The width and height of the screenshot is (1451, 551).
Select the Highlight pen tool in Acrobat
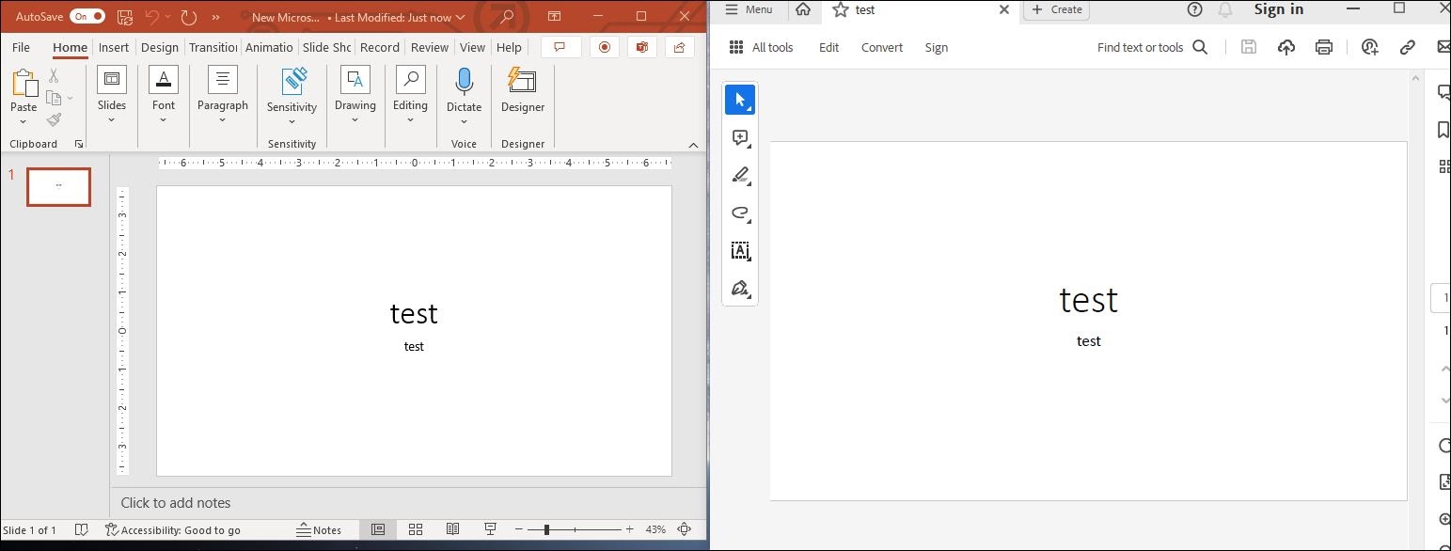pos(740,175)
